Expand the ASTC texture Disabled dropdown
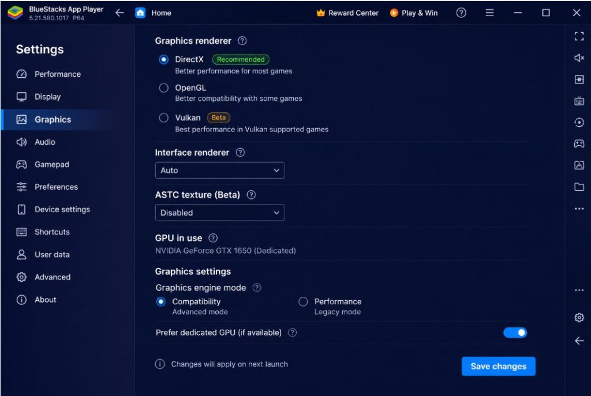Image resolution: width=591 pixels, height=396 pixels. 220,213
